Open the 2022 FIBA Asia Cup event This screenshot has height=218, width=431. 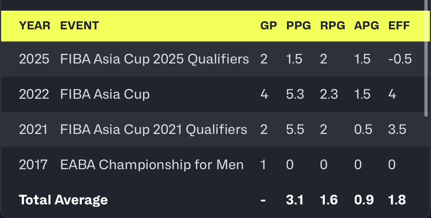coord(105,94)
